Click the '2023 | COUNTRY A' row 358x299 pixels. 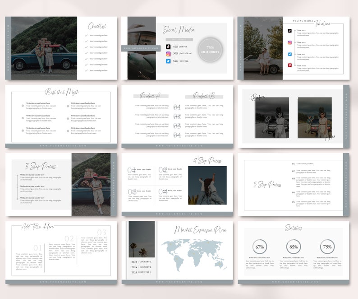pos(141,262)
